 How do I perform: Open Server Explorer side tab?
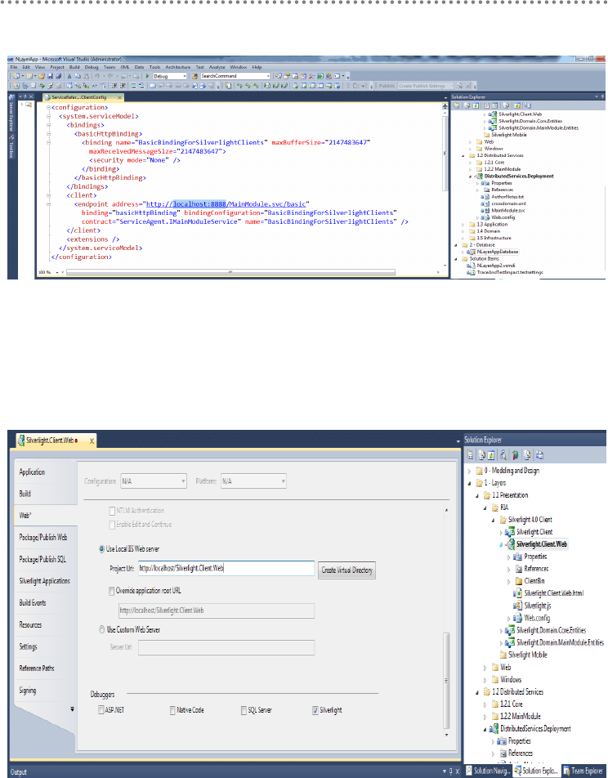click(11, 114)
